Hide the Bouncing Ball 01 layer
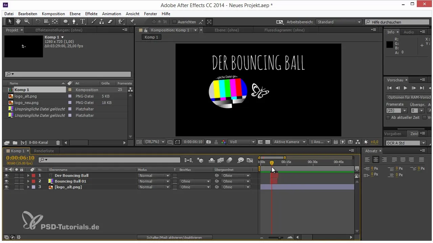The image size is (433, 243). click(x=6, y=181)
